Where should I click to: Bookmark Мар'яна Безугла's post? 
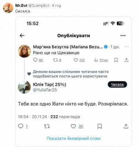(116, 60)
